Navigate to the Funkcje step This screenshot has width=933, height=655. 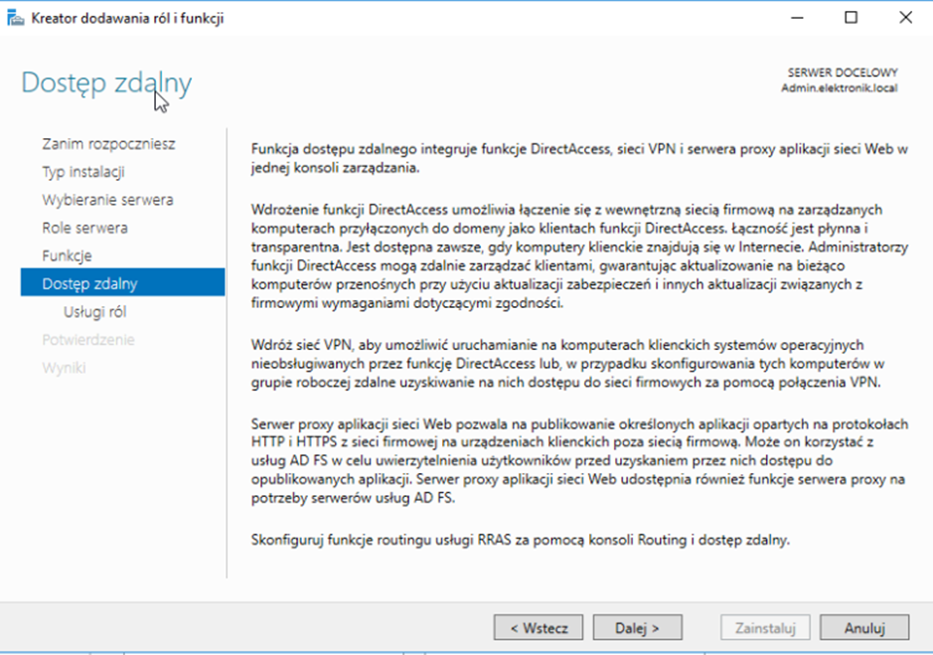pos(67,255)
